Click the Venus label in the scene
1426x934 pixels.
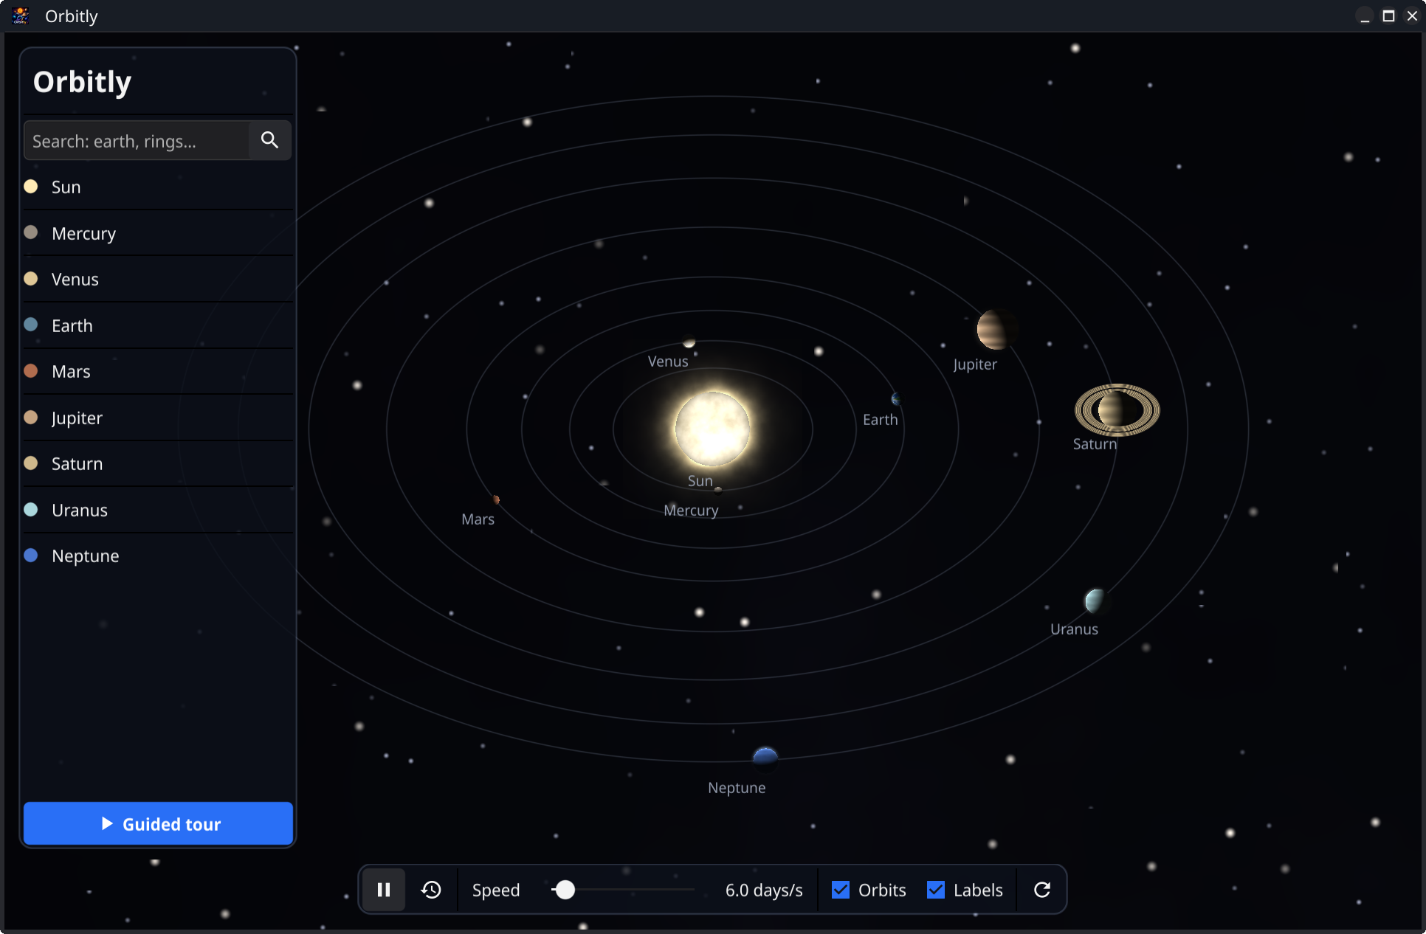point(667,362)
